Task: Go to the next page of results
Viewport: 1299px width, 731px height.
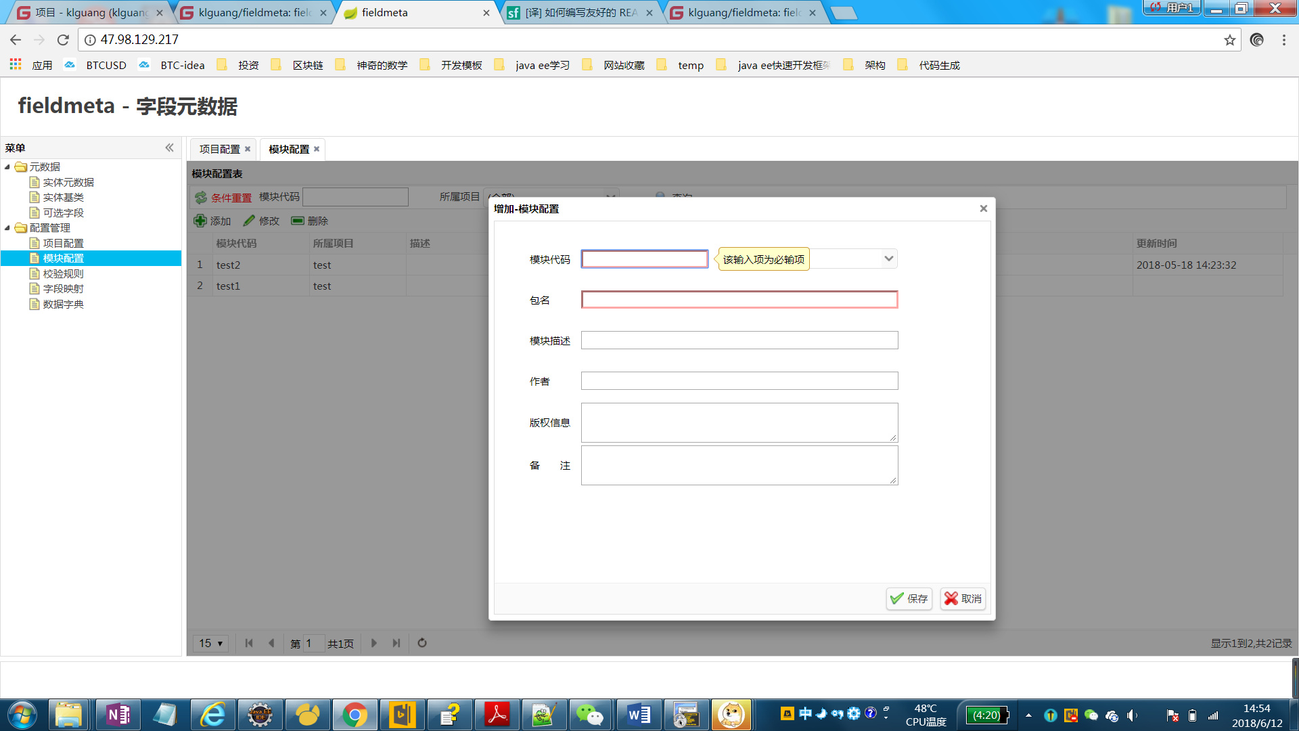Action: (374, 643)
